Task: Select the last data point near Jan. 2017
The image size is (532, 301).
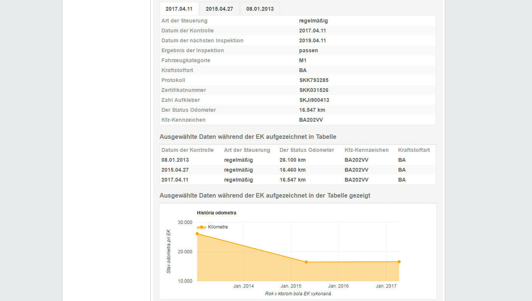Action: click(x=399, y=262)
